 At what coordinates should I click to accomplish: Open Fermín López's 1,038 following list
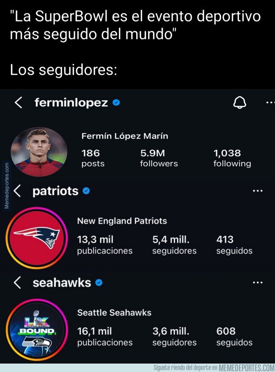(x=231, y=157)
